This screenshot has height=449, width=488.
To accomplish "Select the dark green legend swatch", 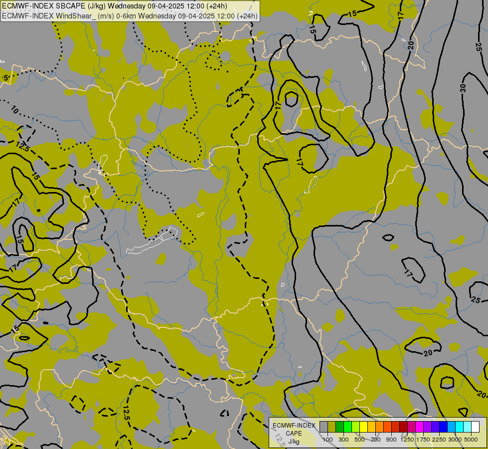I will pos(339,427).
